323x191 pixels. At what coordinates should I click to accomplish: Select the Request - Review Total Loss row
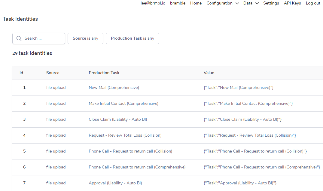[125, 135]
